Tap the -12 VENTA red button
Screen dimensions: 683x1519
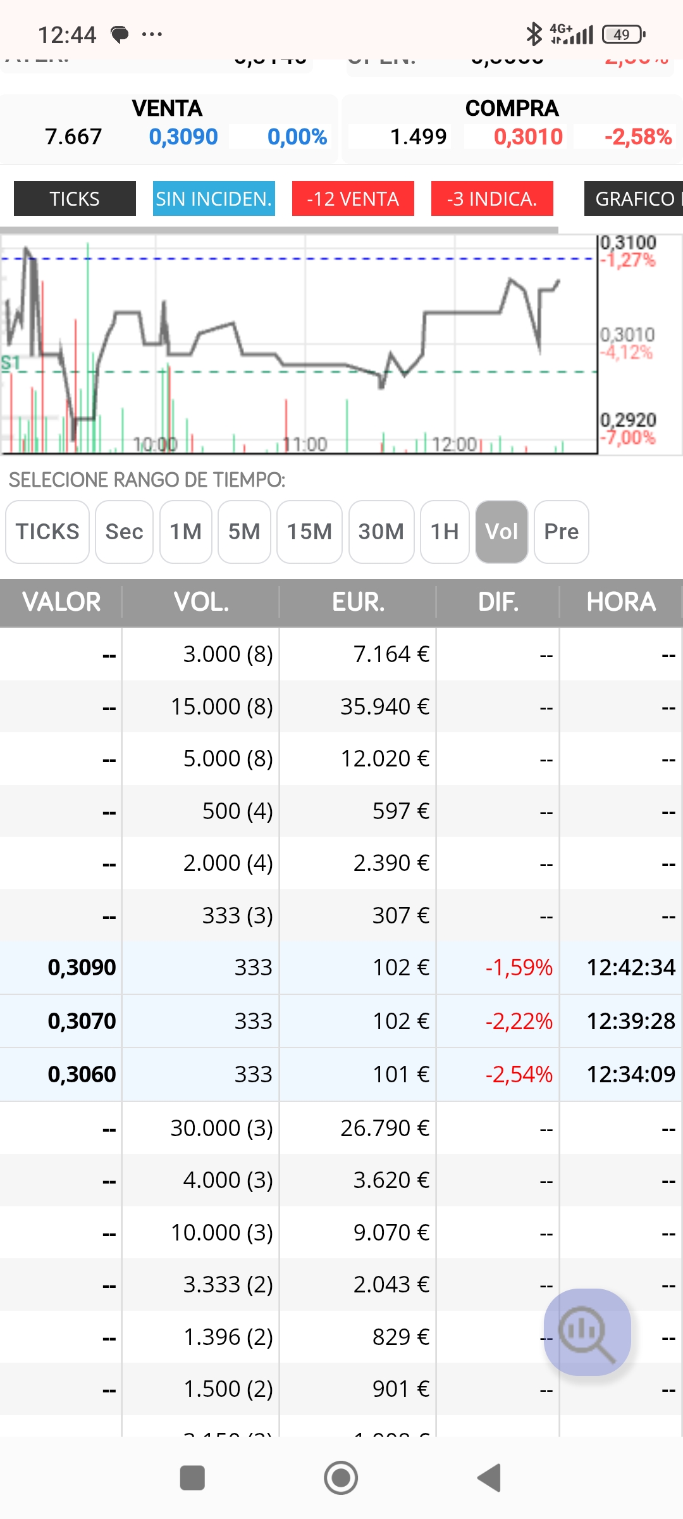(353, 199)
